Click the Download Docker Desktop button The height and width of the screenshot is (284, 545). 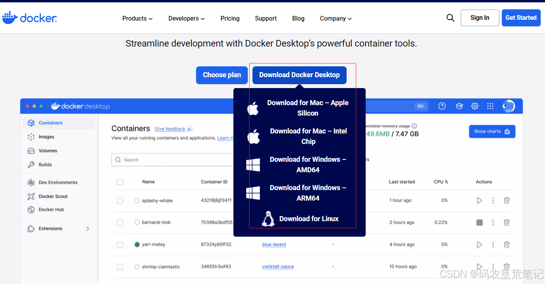coord(300,75)
